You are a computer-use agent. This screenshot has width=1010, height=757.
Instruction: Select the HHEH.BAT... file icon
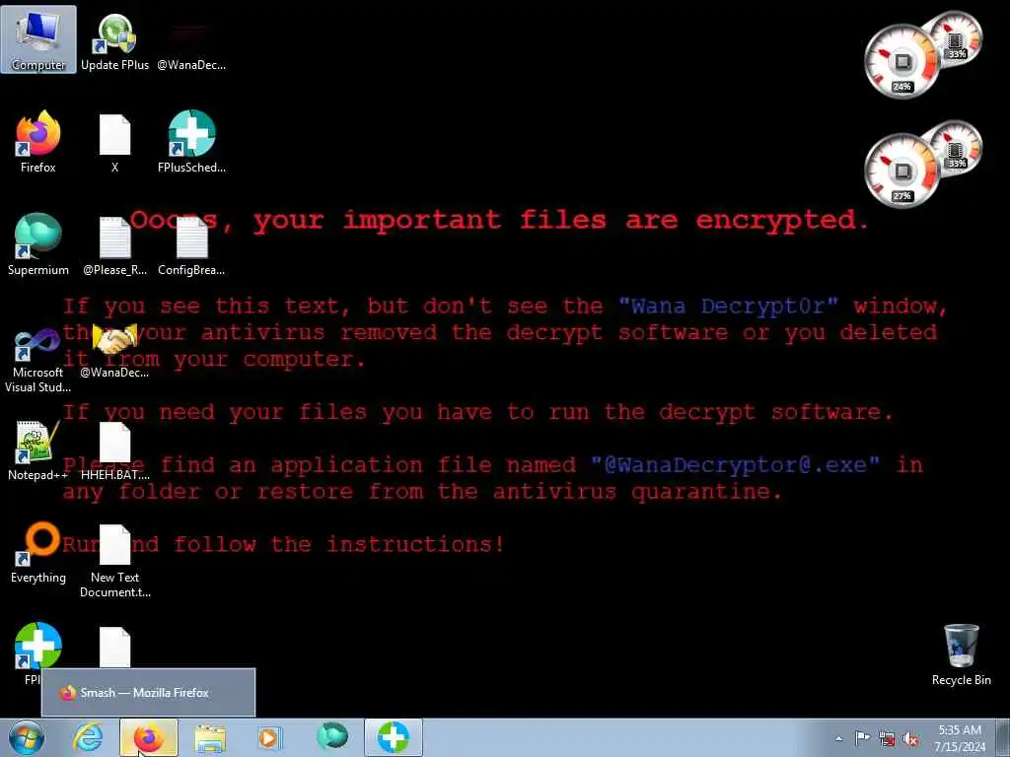[114, 450]
